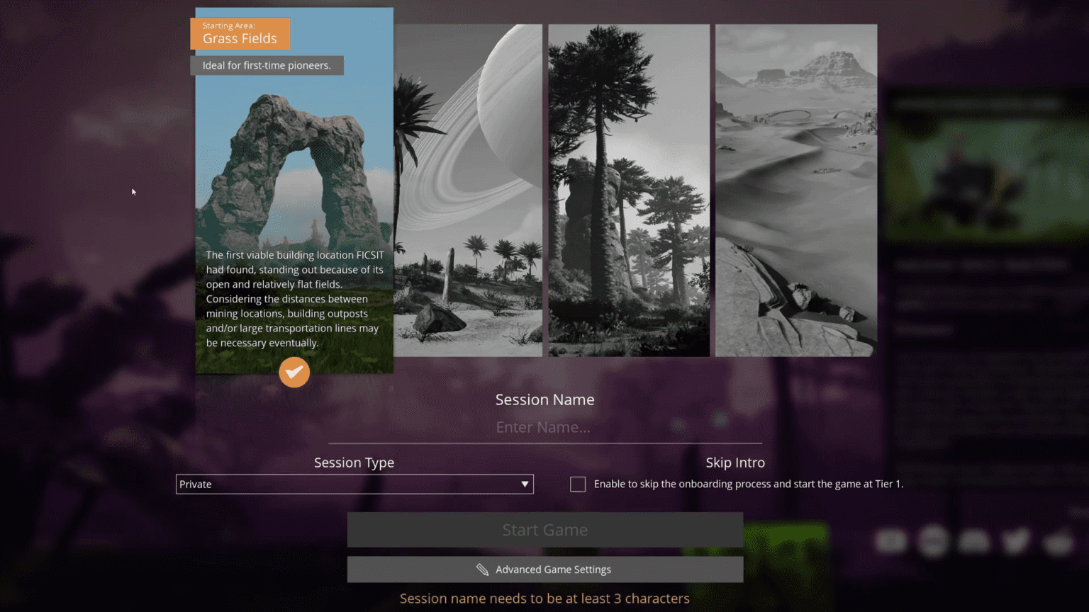Choose the sand dune desert starting area
Image resolution: width=1089 pixels, height=612 pixels.
(796, 191)
